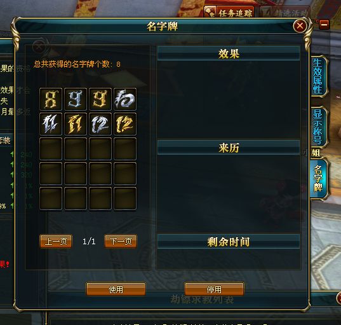The height and width of the screenshot is (325, 341).
Task: Select the gold plate in second row fourth slot
Action: tap(125, 124)
